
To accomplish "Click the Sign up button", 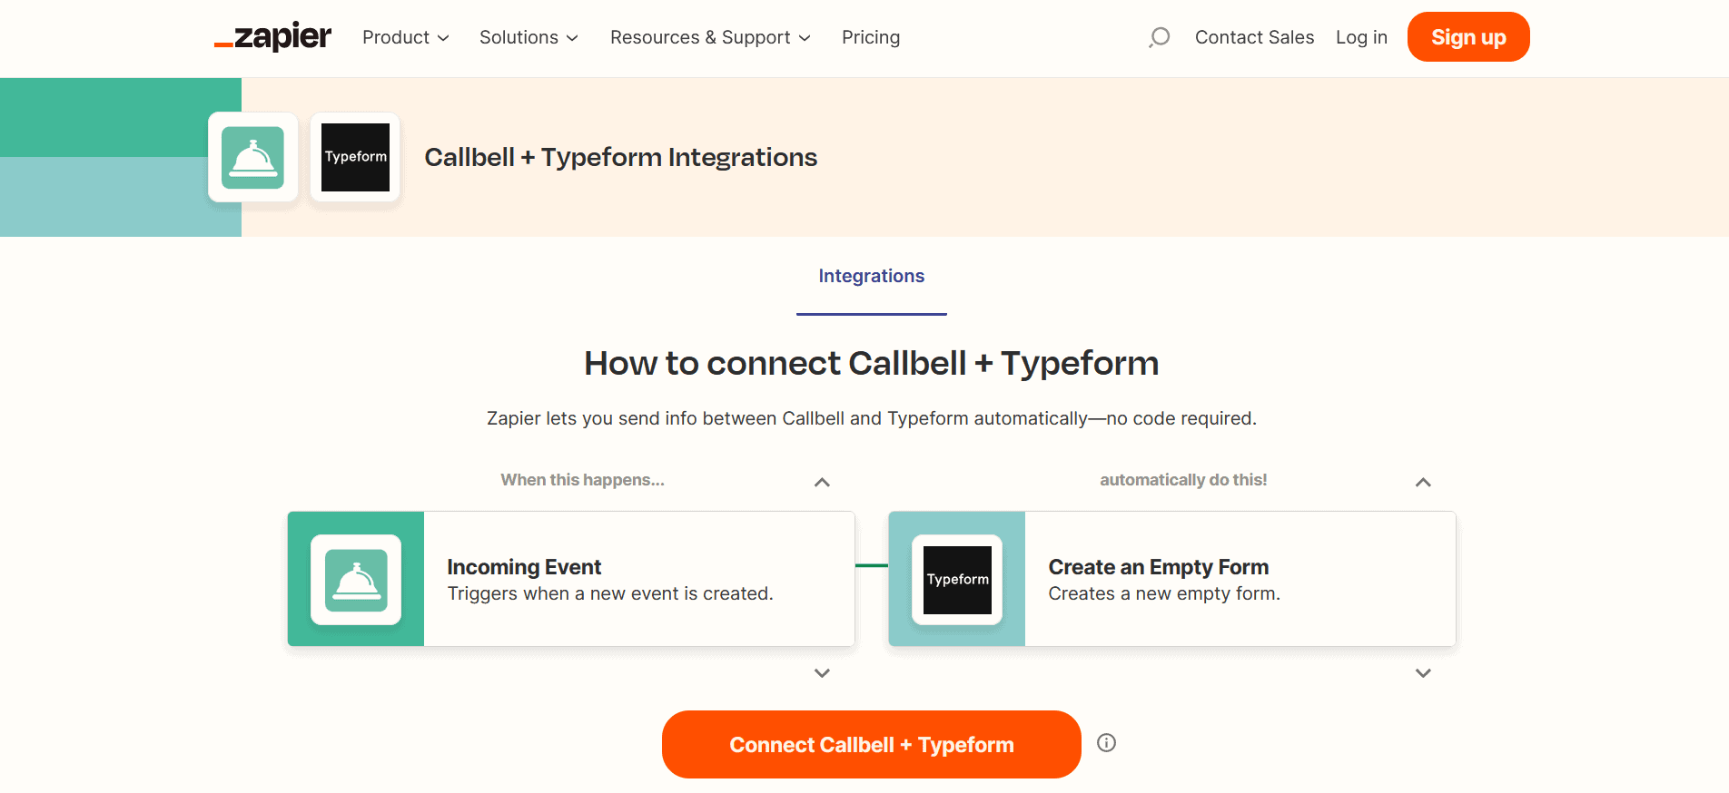I will [1468, 37].
